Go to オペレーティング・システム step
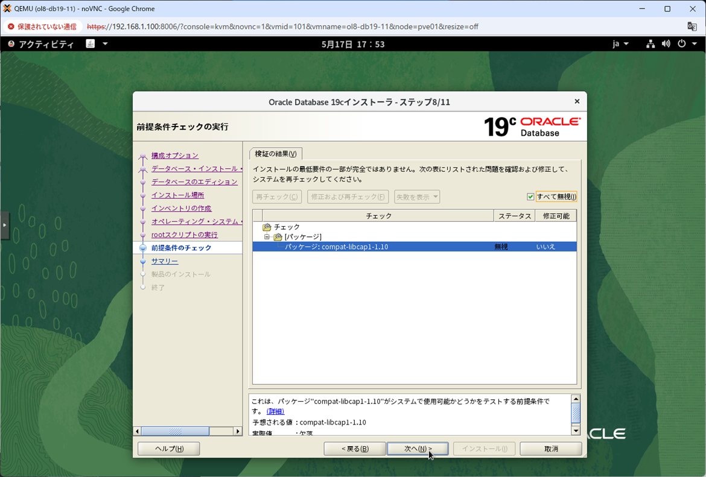This screenshot has width=706, height=477. 197,221
